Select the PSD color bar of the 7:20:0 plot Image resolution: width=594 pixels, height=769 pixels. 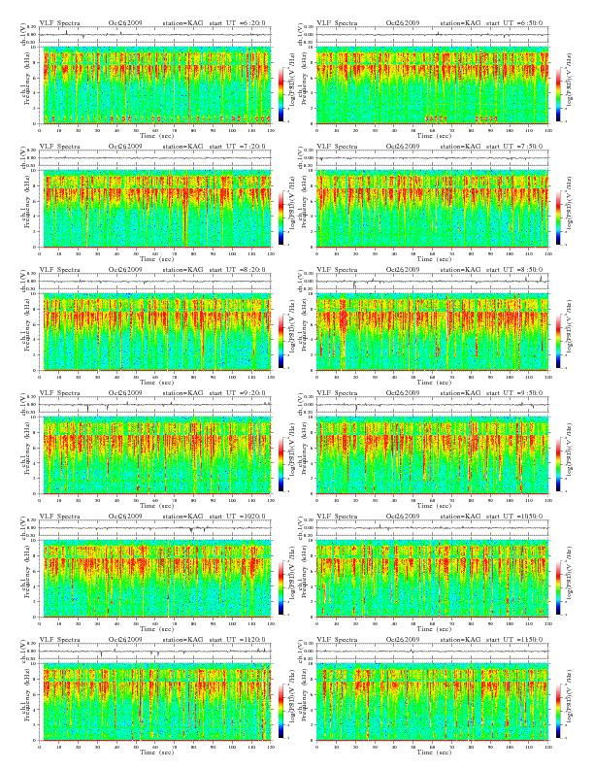pos(280,217)
